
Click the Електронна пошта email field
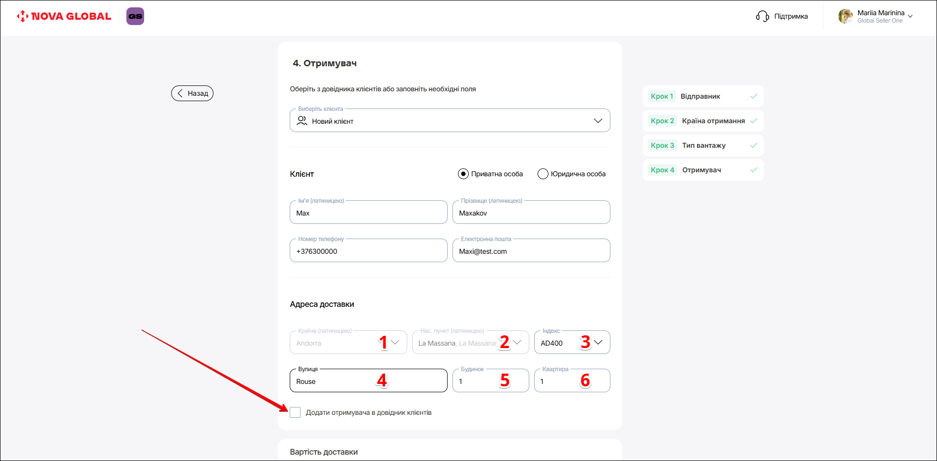tap(531, 251)
